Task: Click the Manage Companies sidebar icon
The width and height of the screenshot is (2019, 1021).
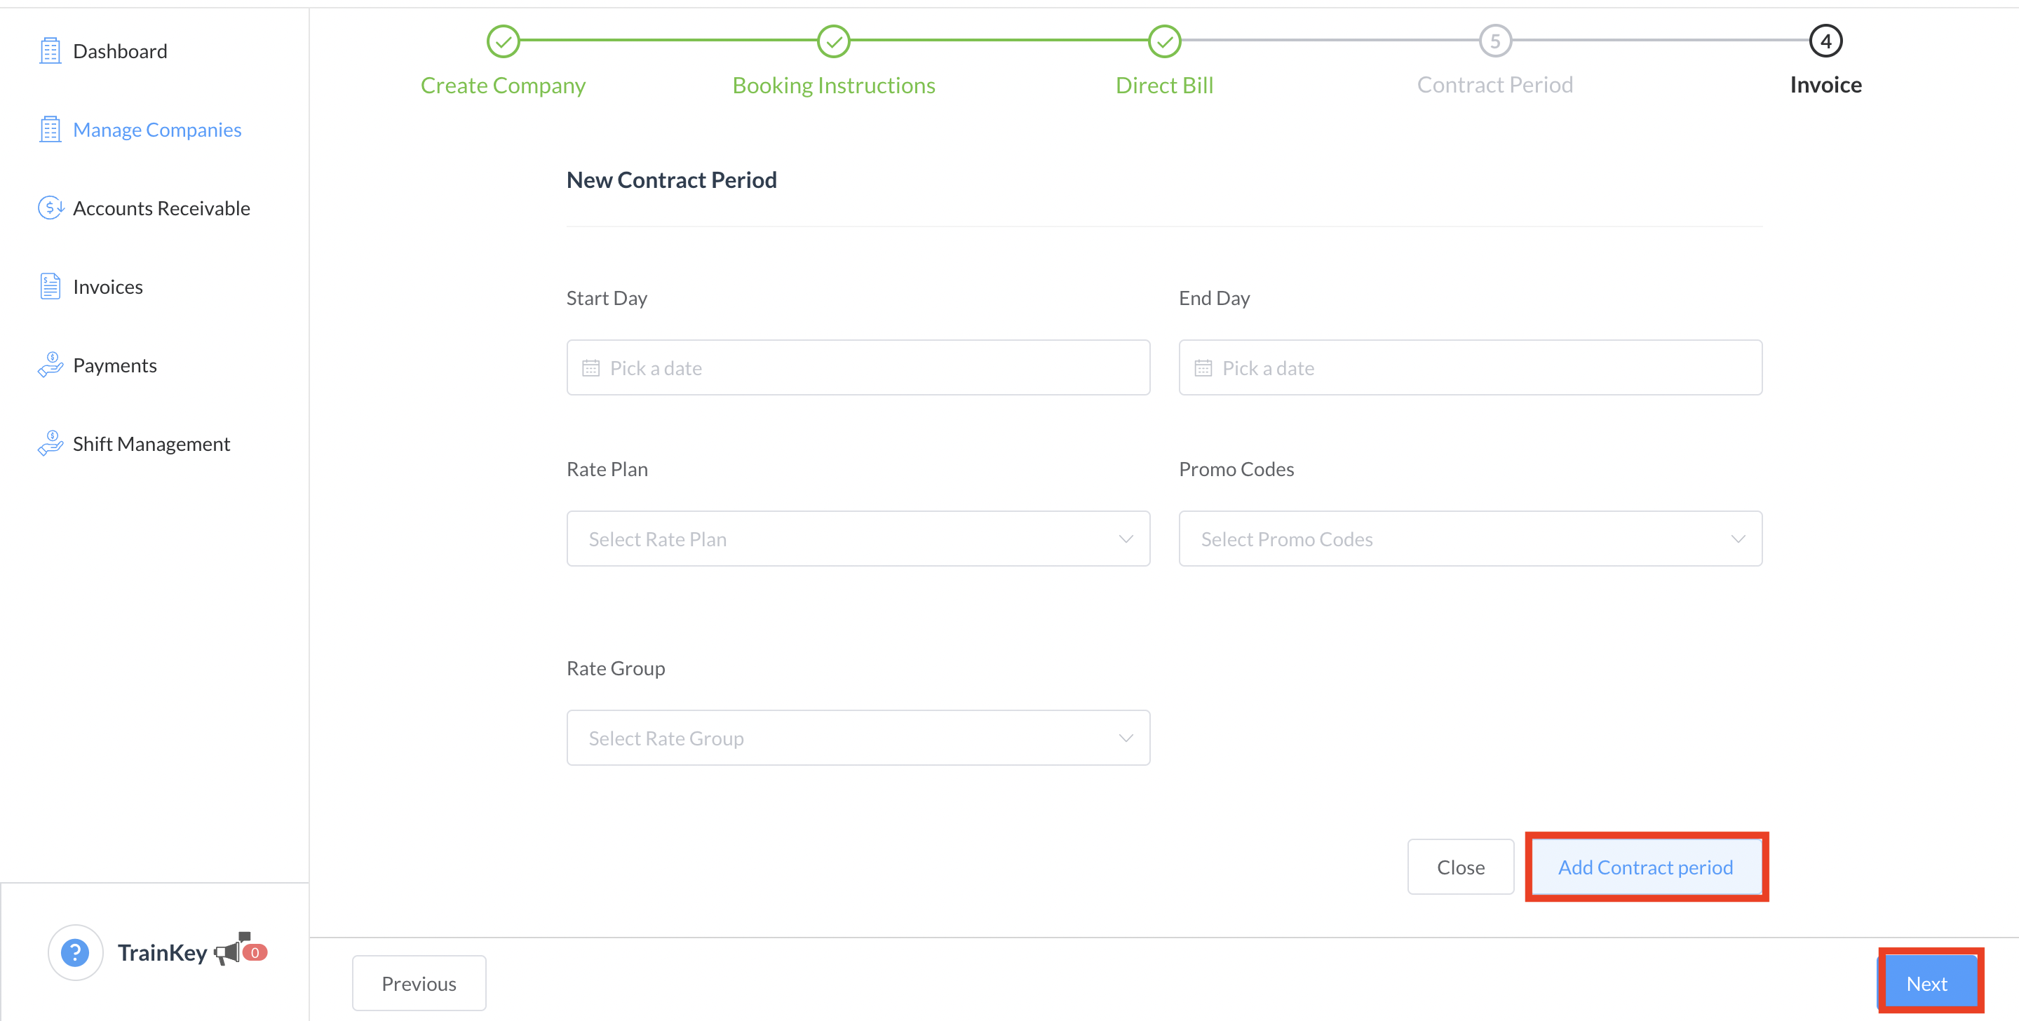Action: point(50,129)
